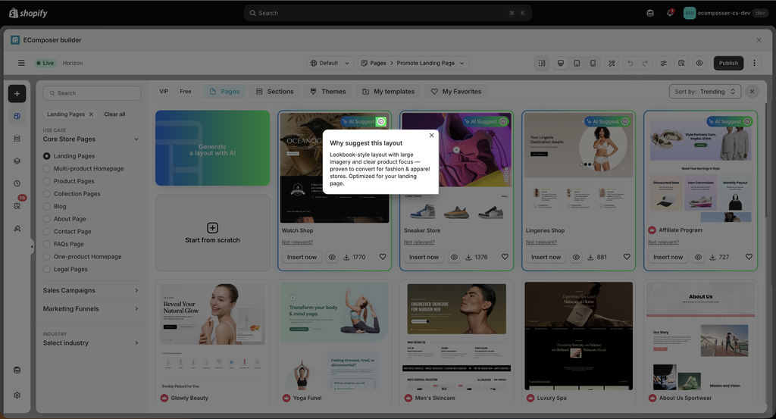Click Start from scratch card
The height and width of the screenshot is (419, 776).
212,233
